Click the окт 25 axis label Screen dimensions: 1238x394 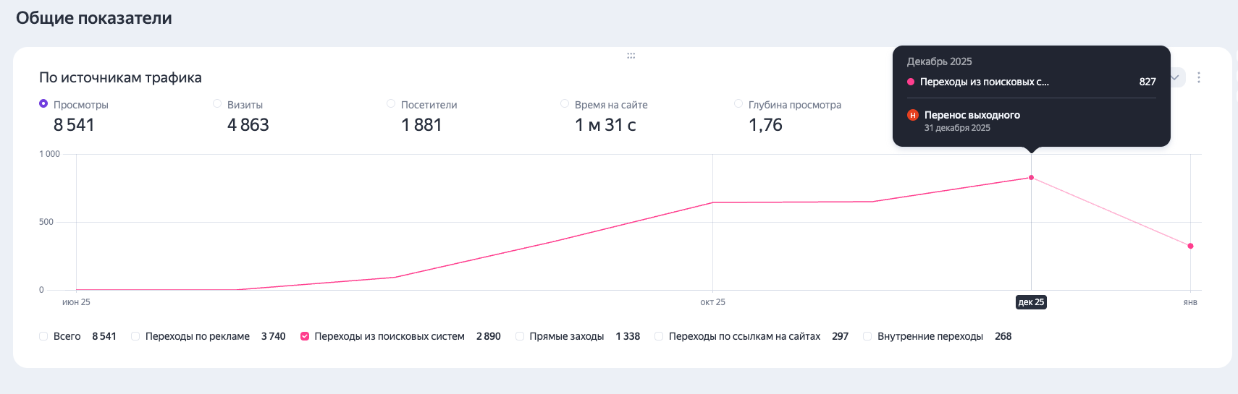point(712,302)
